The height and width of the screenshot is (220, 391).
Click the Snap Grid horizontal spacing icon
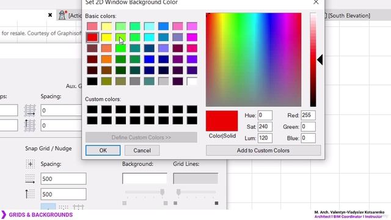pyautogui.click(x=30, y=179)
